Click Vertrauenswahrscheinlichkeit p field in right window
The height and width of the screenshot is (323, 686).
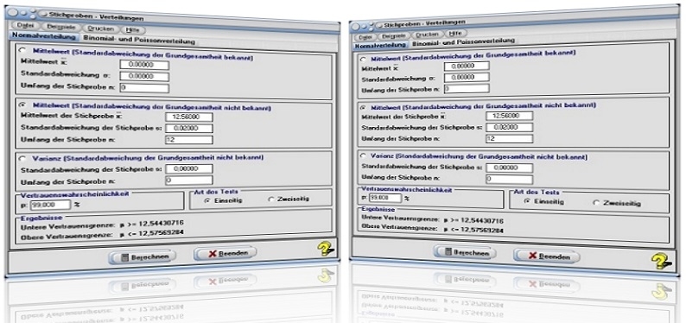385,198
